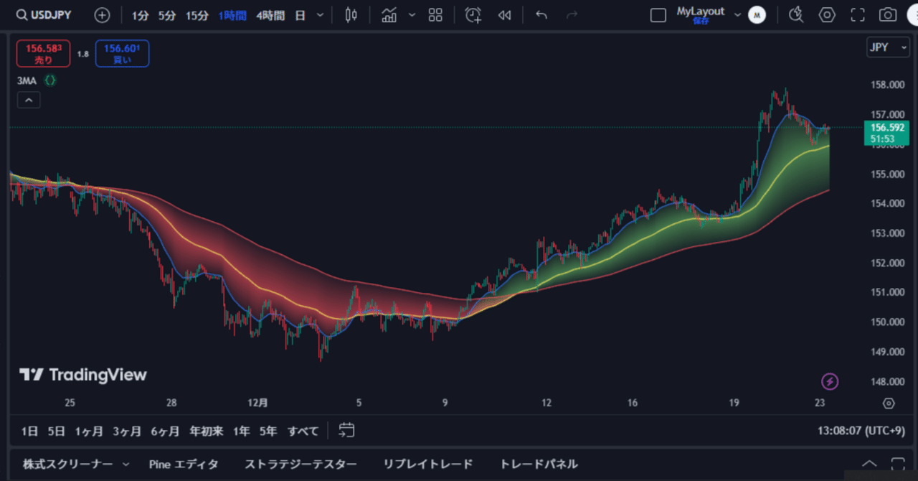Open the トレードパネル tab
This screenshot has height=481, width=918.
539,464
